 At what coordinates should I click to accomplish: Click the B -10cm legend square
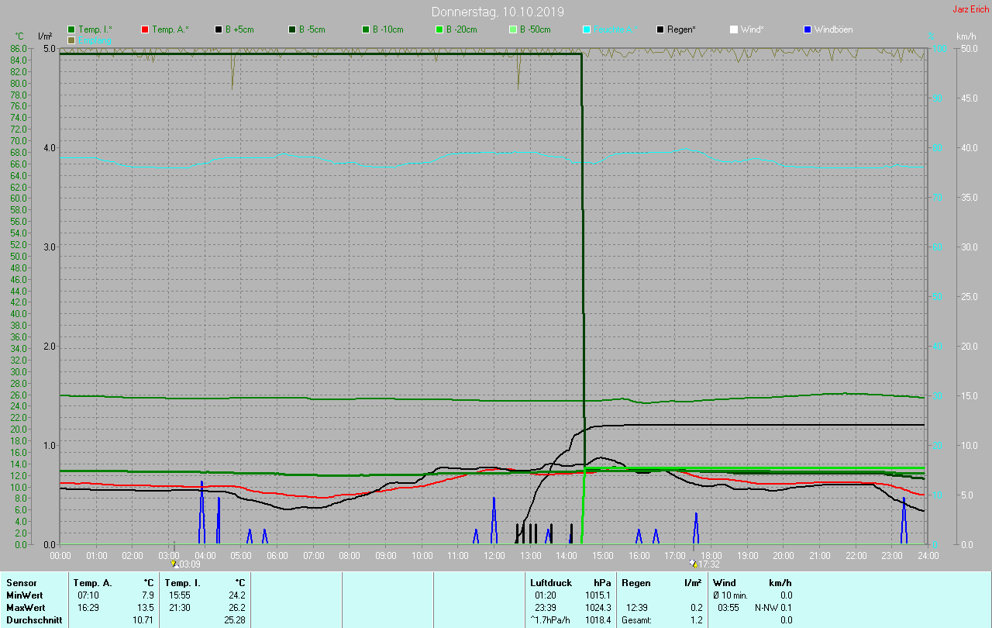coord(366,29)
